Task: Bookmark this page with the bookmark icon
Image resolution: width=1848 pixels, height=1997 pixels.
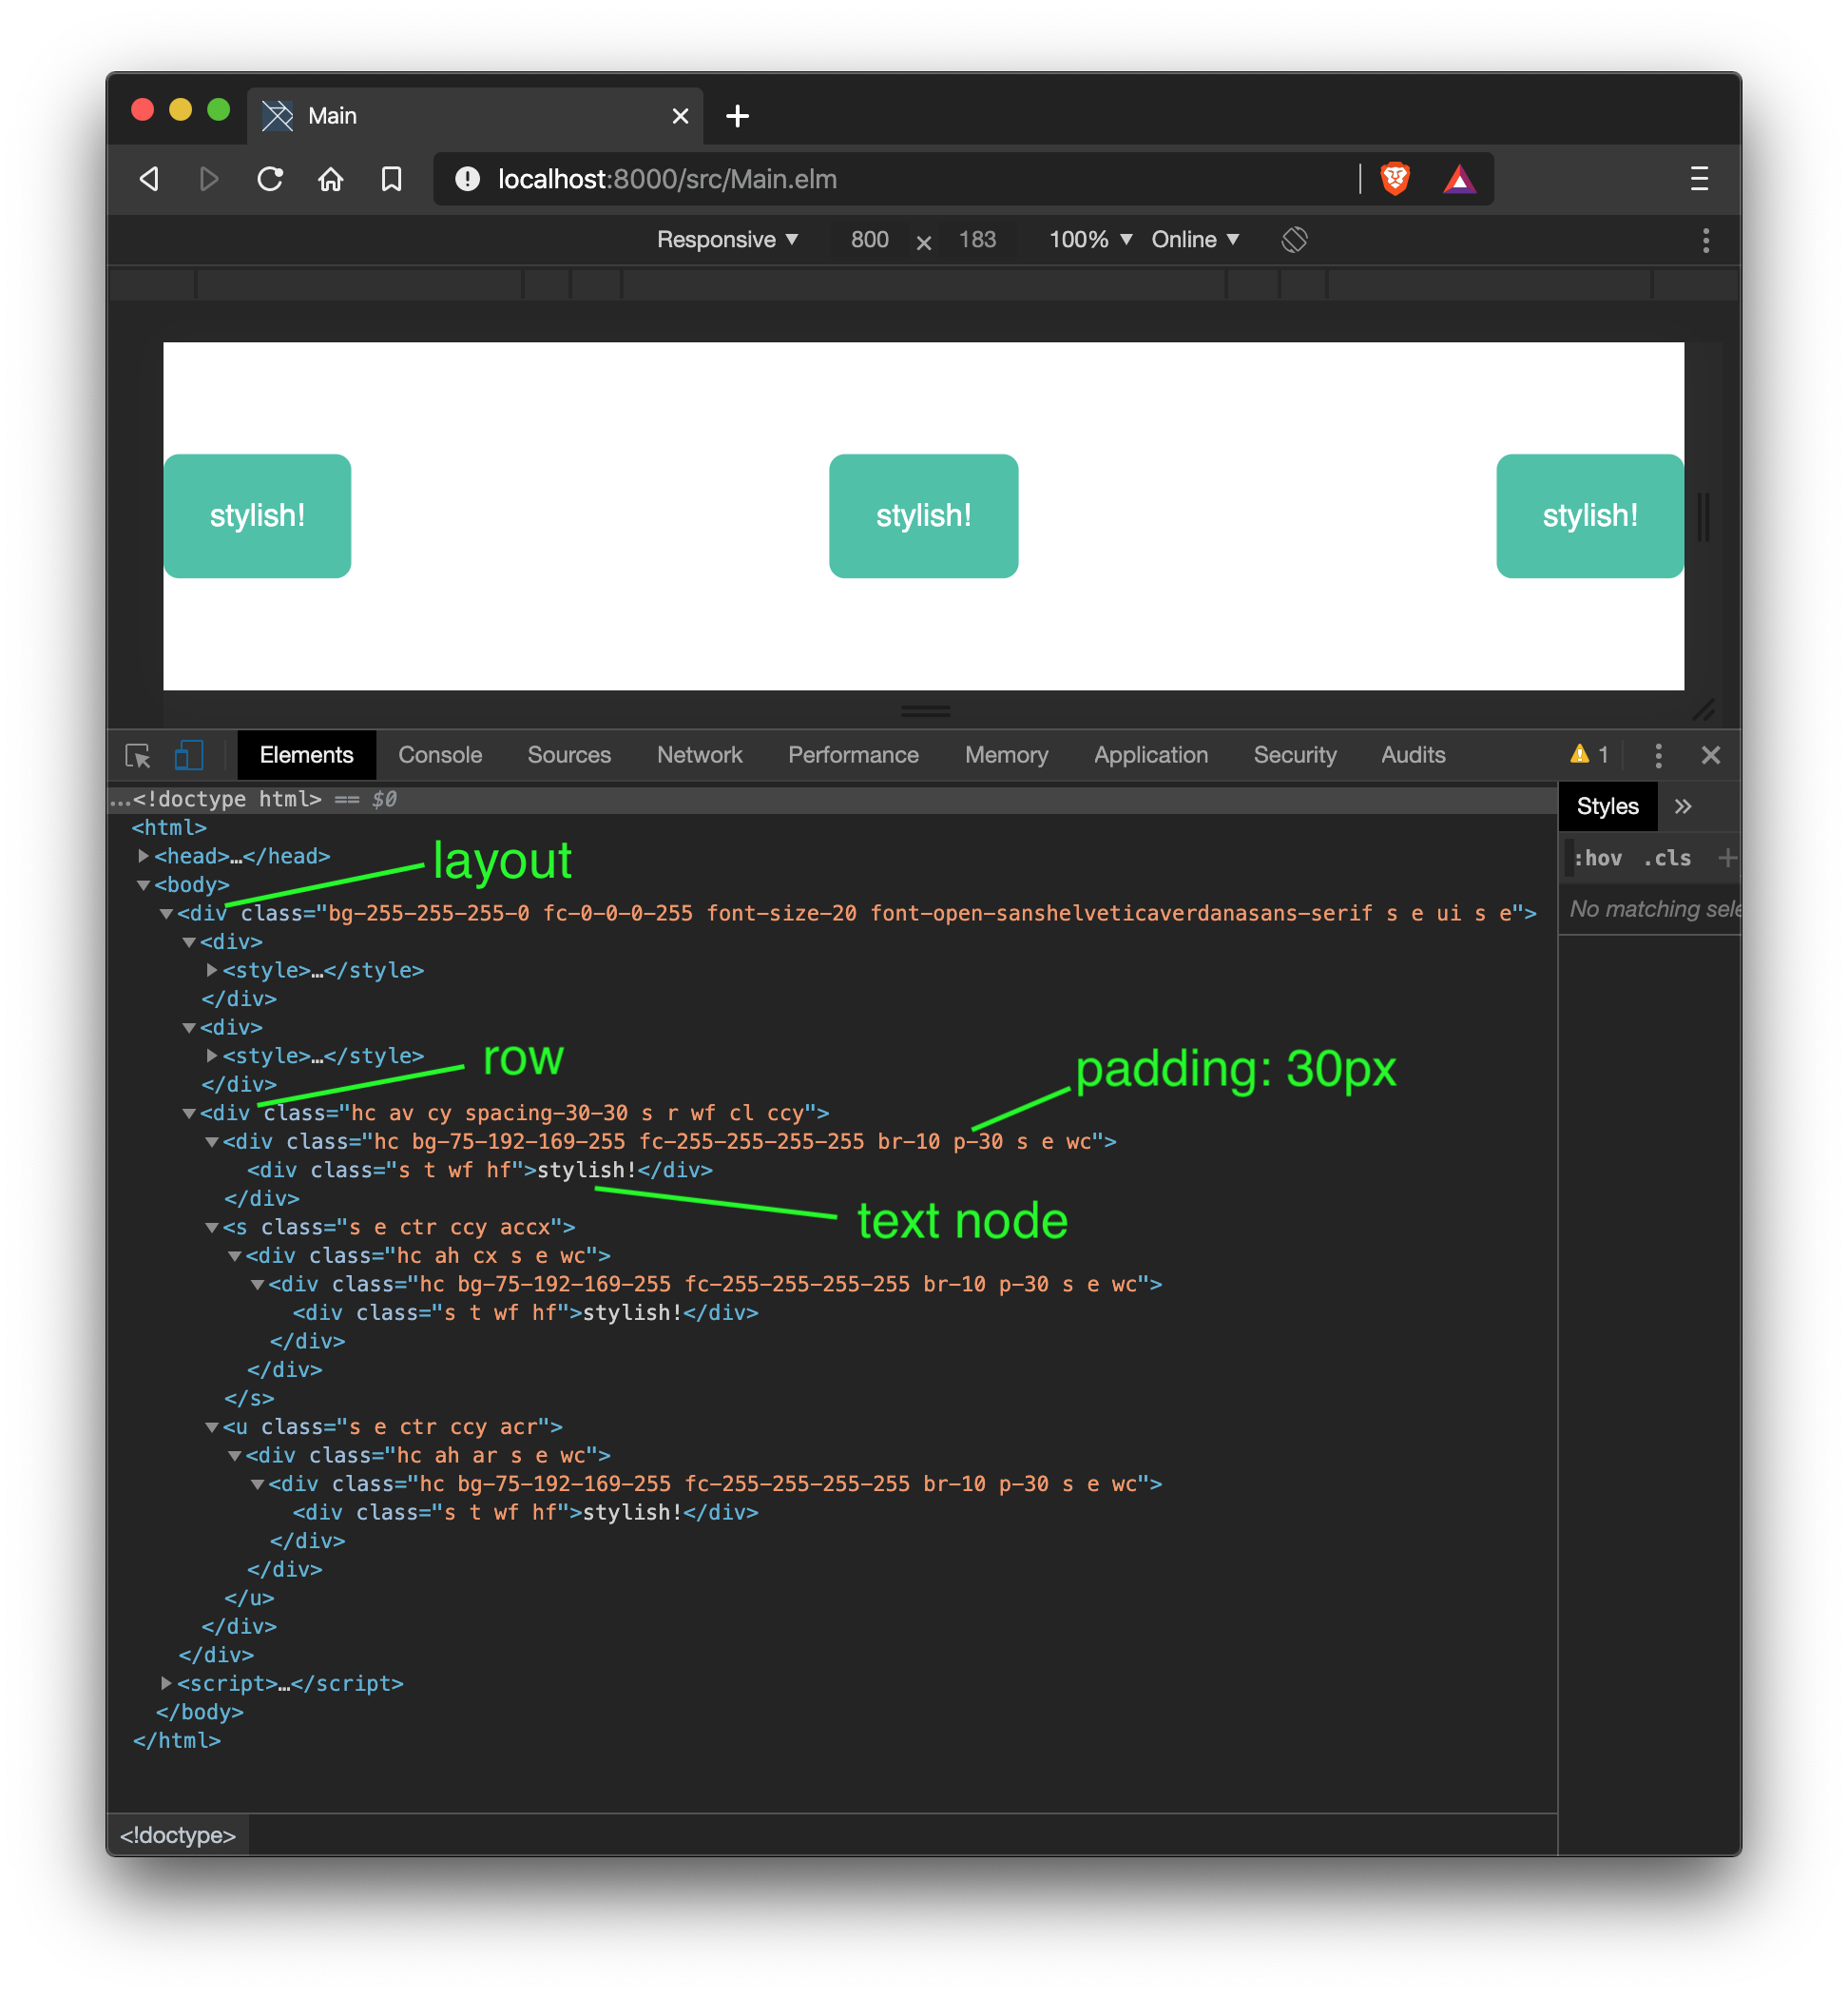Action: (392, 179)
